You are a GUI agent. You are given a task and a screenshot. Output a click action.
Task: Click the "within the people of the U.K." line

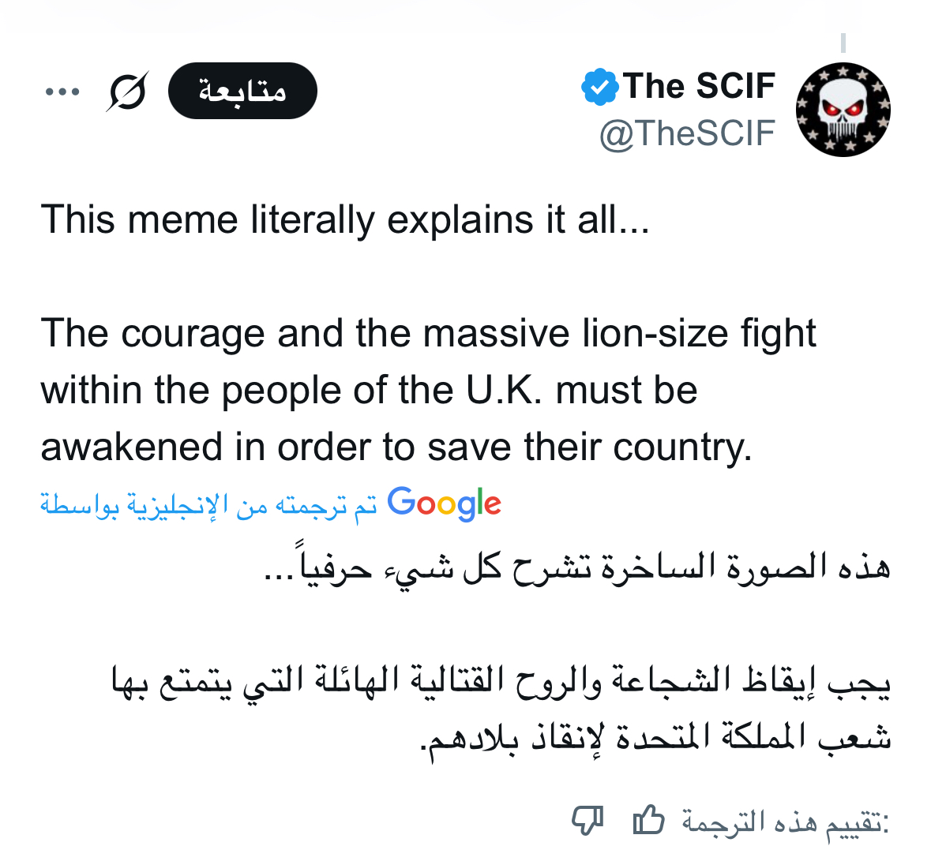[x=369, y=390]
